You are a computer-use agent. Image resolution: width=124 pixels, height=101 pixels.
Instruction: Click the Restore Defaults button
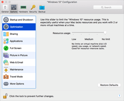point(109,85)
